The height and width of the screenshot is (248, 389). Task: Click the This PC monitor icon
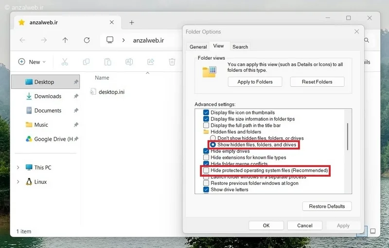click(29, 167)
